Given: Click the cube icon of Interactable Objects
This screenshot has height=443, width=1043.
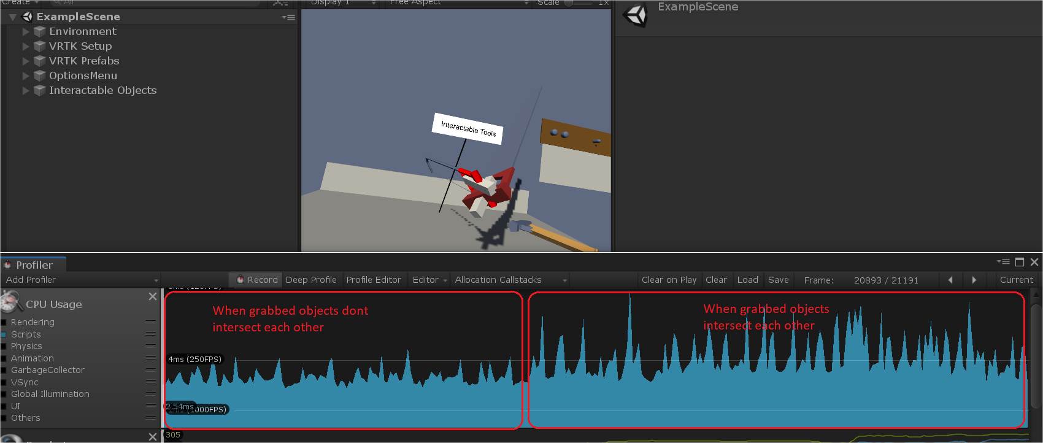Looking at the screenshot, I should pos(40,90).
